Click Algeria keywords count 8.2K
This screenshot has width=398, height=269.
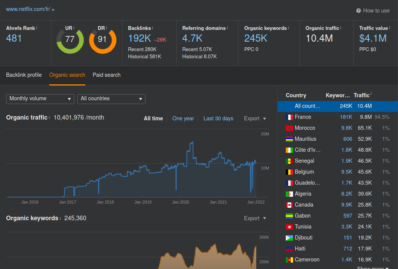pos(346,194)
